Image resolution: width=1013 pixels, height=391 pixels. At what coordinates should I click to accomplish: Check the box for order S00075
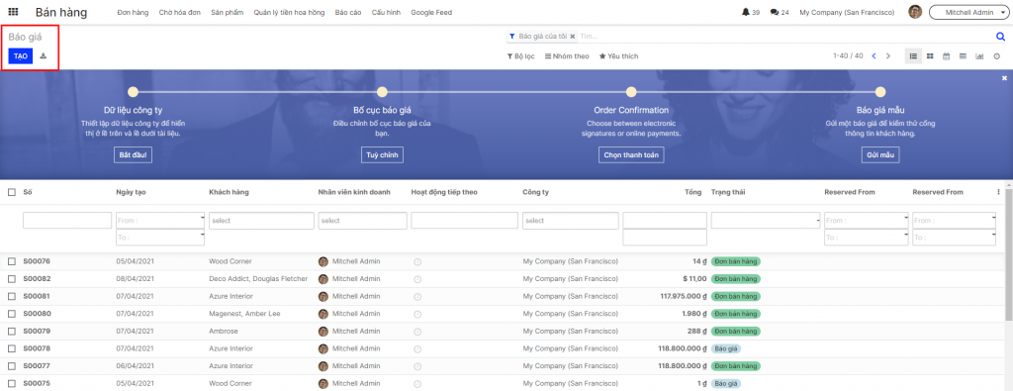click(x=12, y=383)
